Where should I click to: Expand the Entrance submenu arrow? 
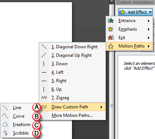[x=149, y=21]
